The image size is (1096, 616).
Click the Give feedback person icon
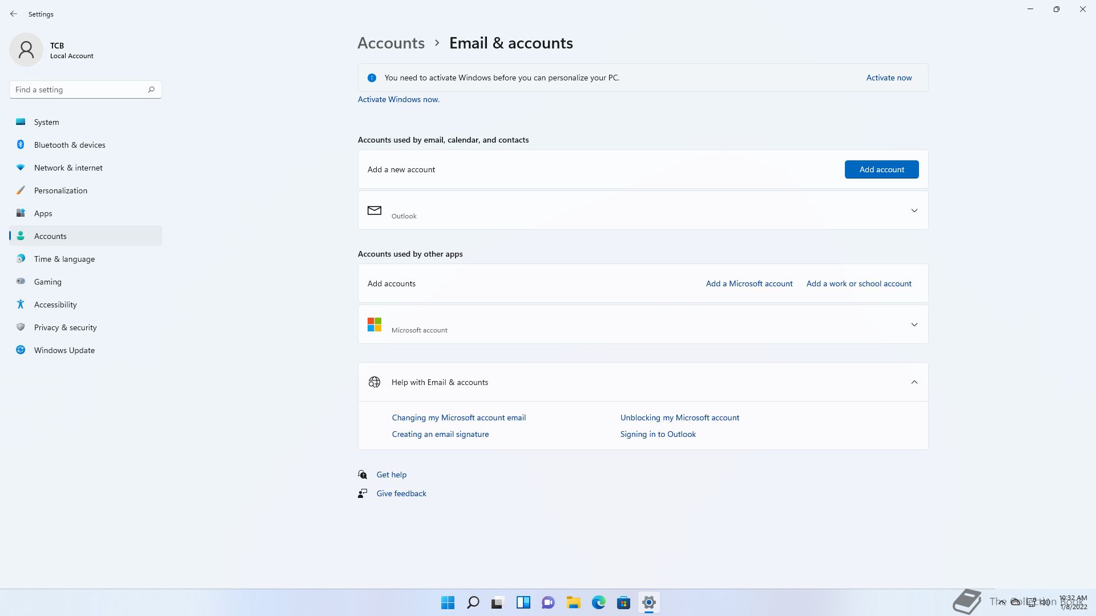click(362, 493)
